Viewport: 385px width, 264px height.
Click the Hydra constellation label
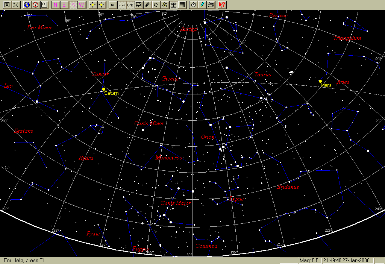(x=86, y=158)
